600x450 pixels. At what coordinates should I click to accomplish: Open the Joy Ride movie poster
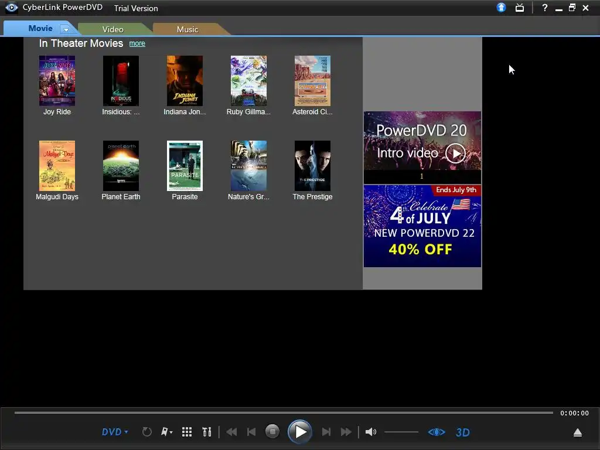point(57,81)
